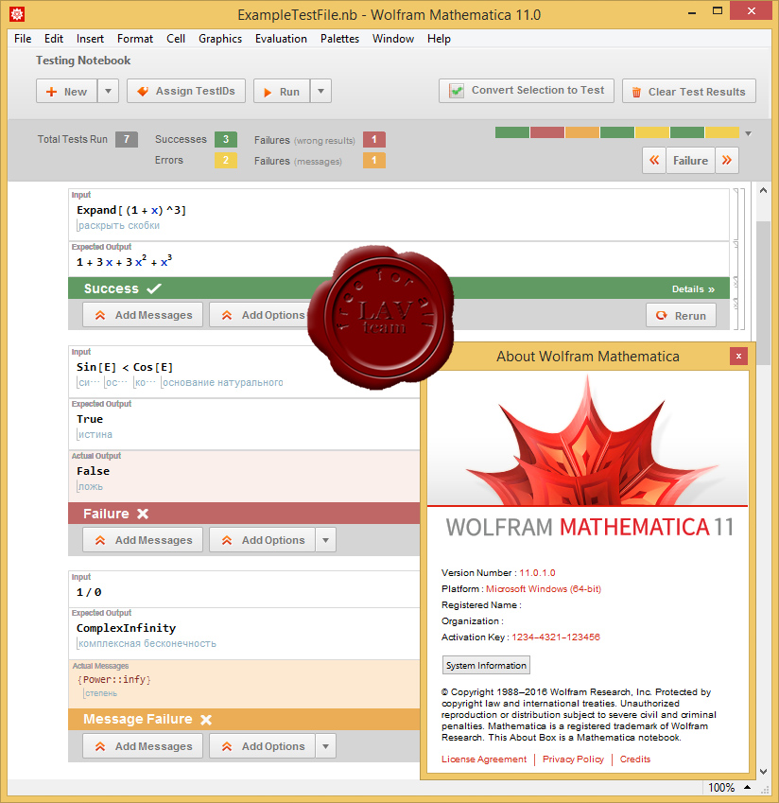This screenshot has height=803, width=779.
Task: Add Messages to the 1/0 test
Action: (x=143, y=746)
